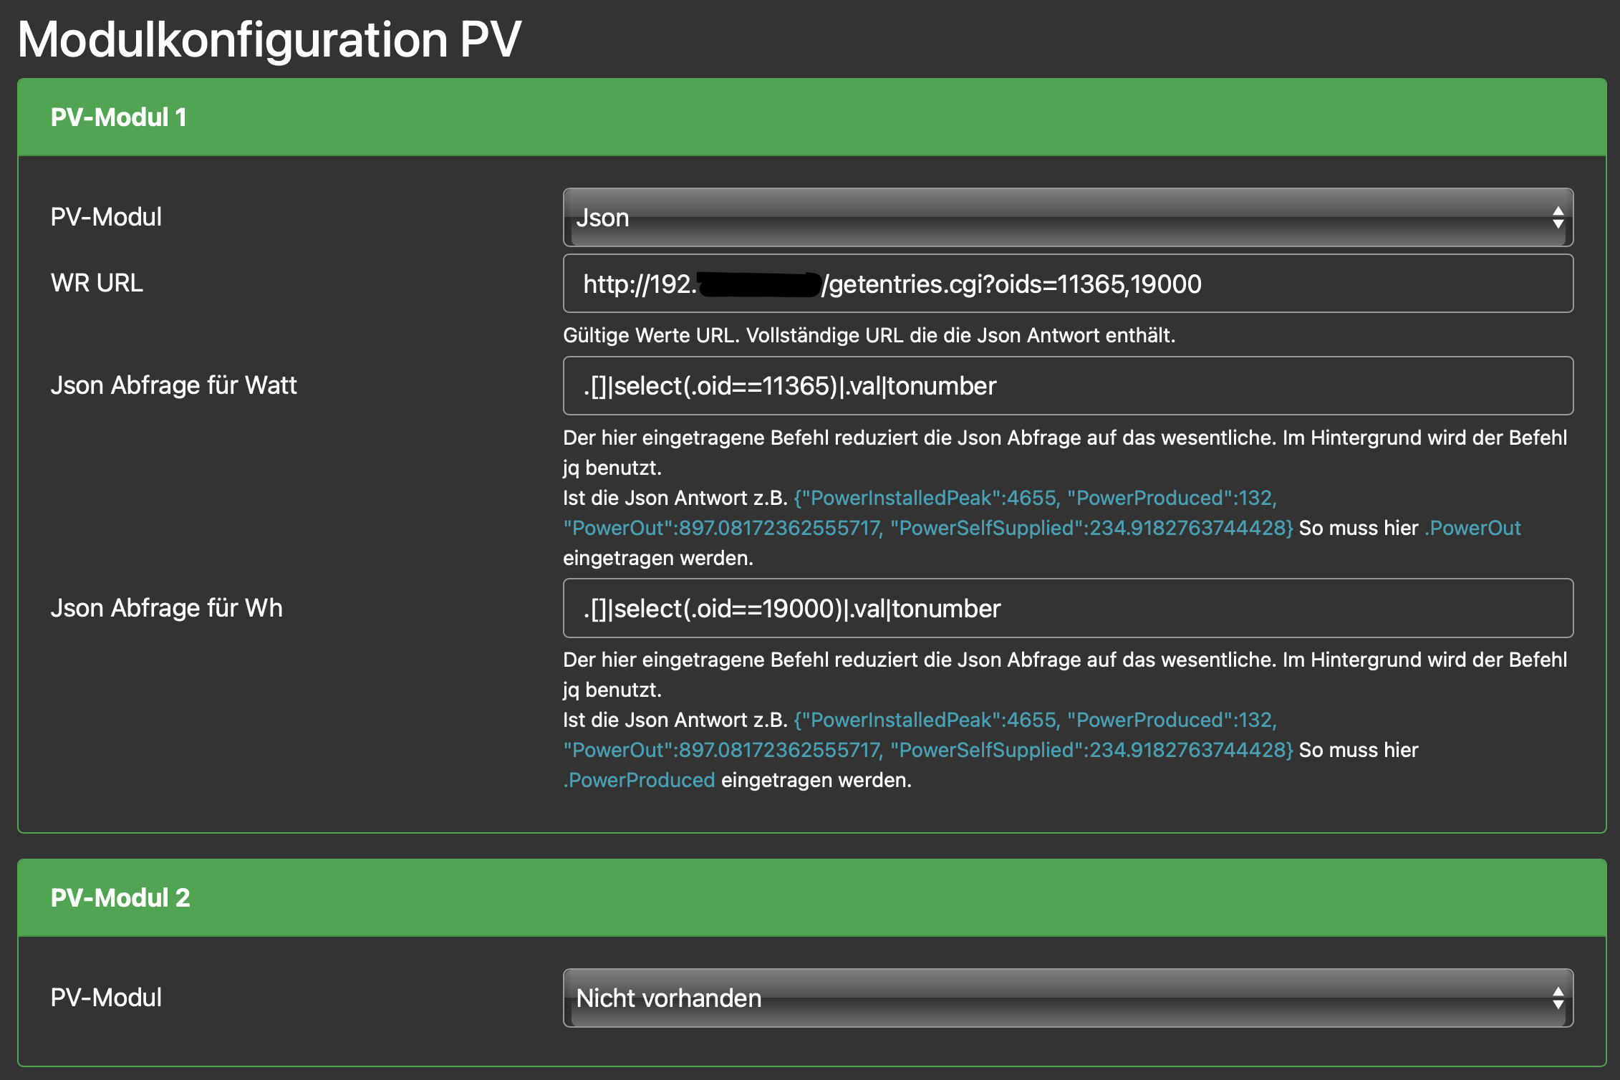Click arrows icon on Nicht vorhanden select

(x=1557, y=998)
